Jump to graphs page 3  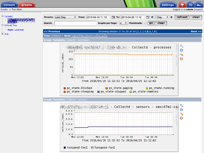tap(143, 32)
